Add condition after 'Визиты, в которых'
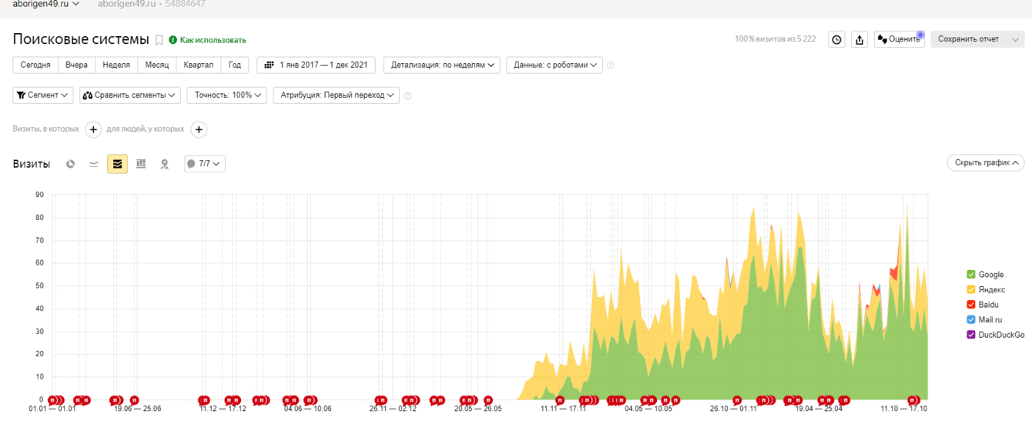 point(93,129)
